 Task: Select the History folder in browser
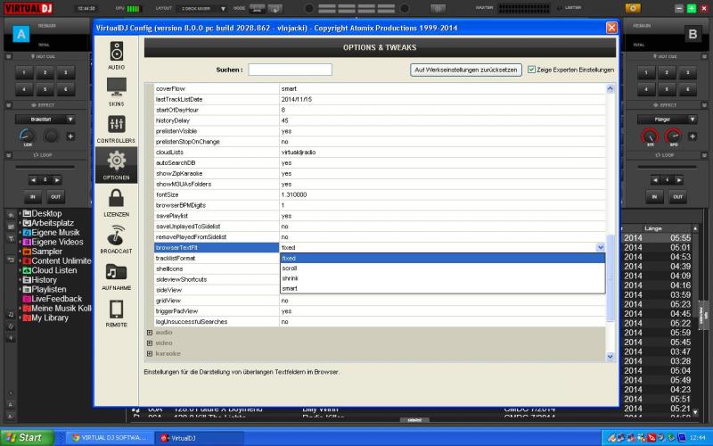45,279
